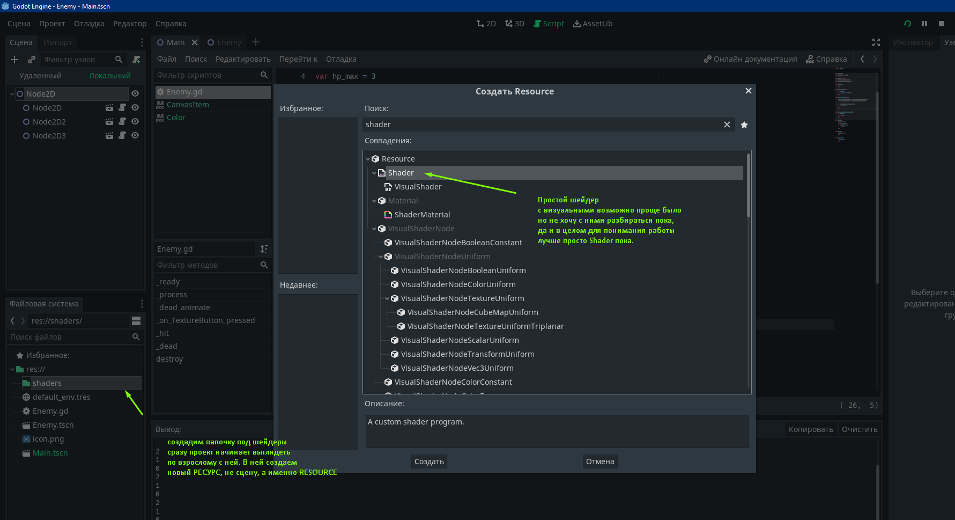The image size is (955, 520).
Task: Hide the Node2D2 node
Action: pyautogui.click(x=135, y=122)
